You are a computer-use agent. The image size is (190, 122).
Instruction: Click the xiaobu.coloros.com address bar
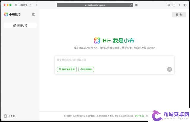[95, 5]
